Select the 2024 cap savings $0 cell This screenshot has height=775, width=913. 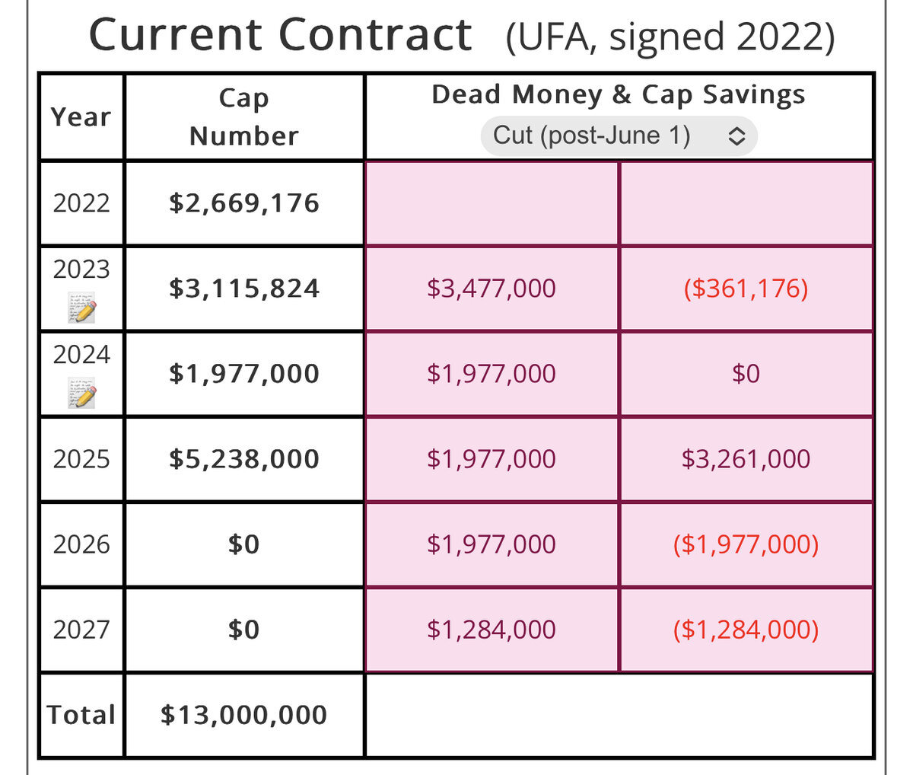pyautogui.click(x=746, y=374)
